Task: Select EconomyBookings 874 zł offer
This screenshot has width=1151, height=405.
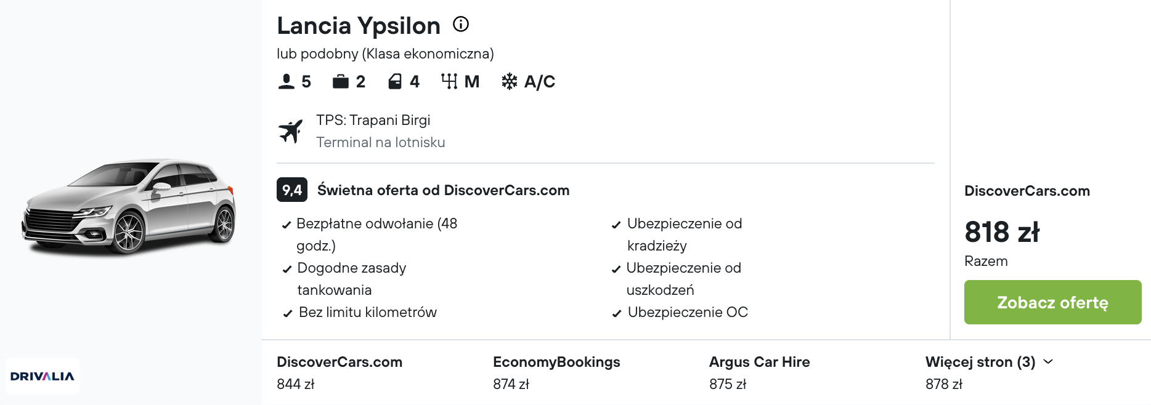Action: coord(556,373)
